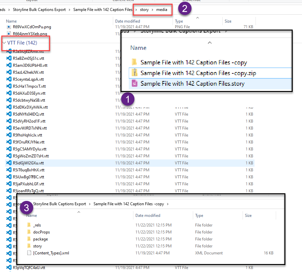Screen dimensions: 302x272
Task: Select the PNG icon for R69VwXCdOmPu.png
Action: point(9,27)
